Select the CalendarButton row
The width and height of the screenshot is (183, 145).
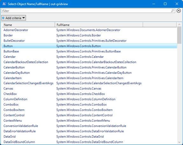(x=89, y=67)
